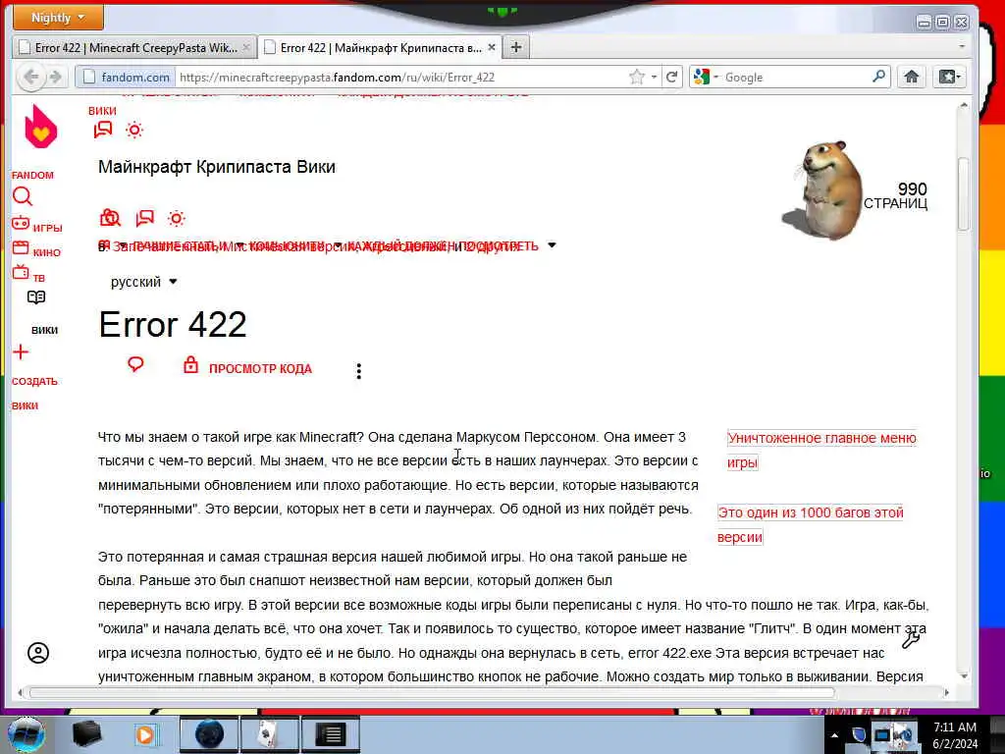Run search with the magnifier icon
Viewport: 1005px width, 754px height.
[878, 77]
